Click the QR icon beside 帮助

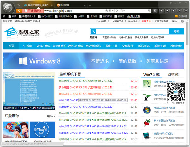(182, 21)
